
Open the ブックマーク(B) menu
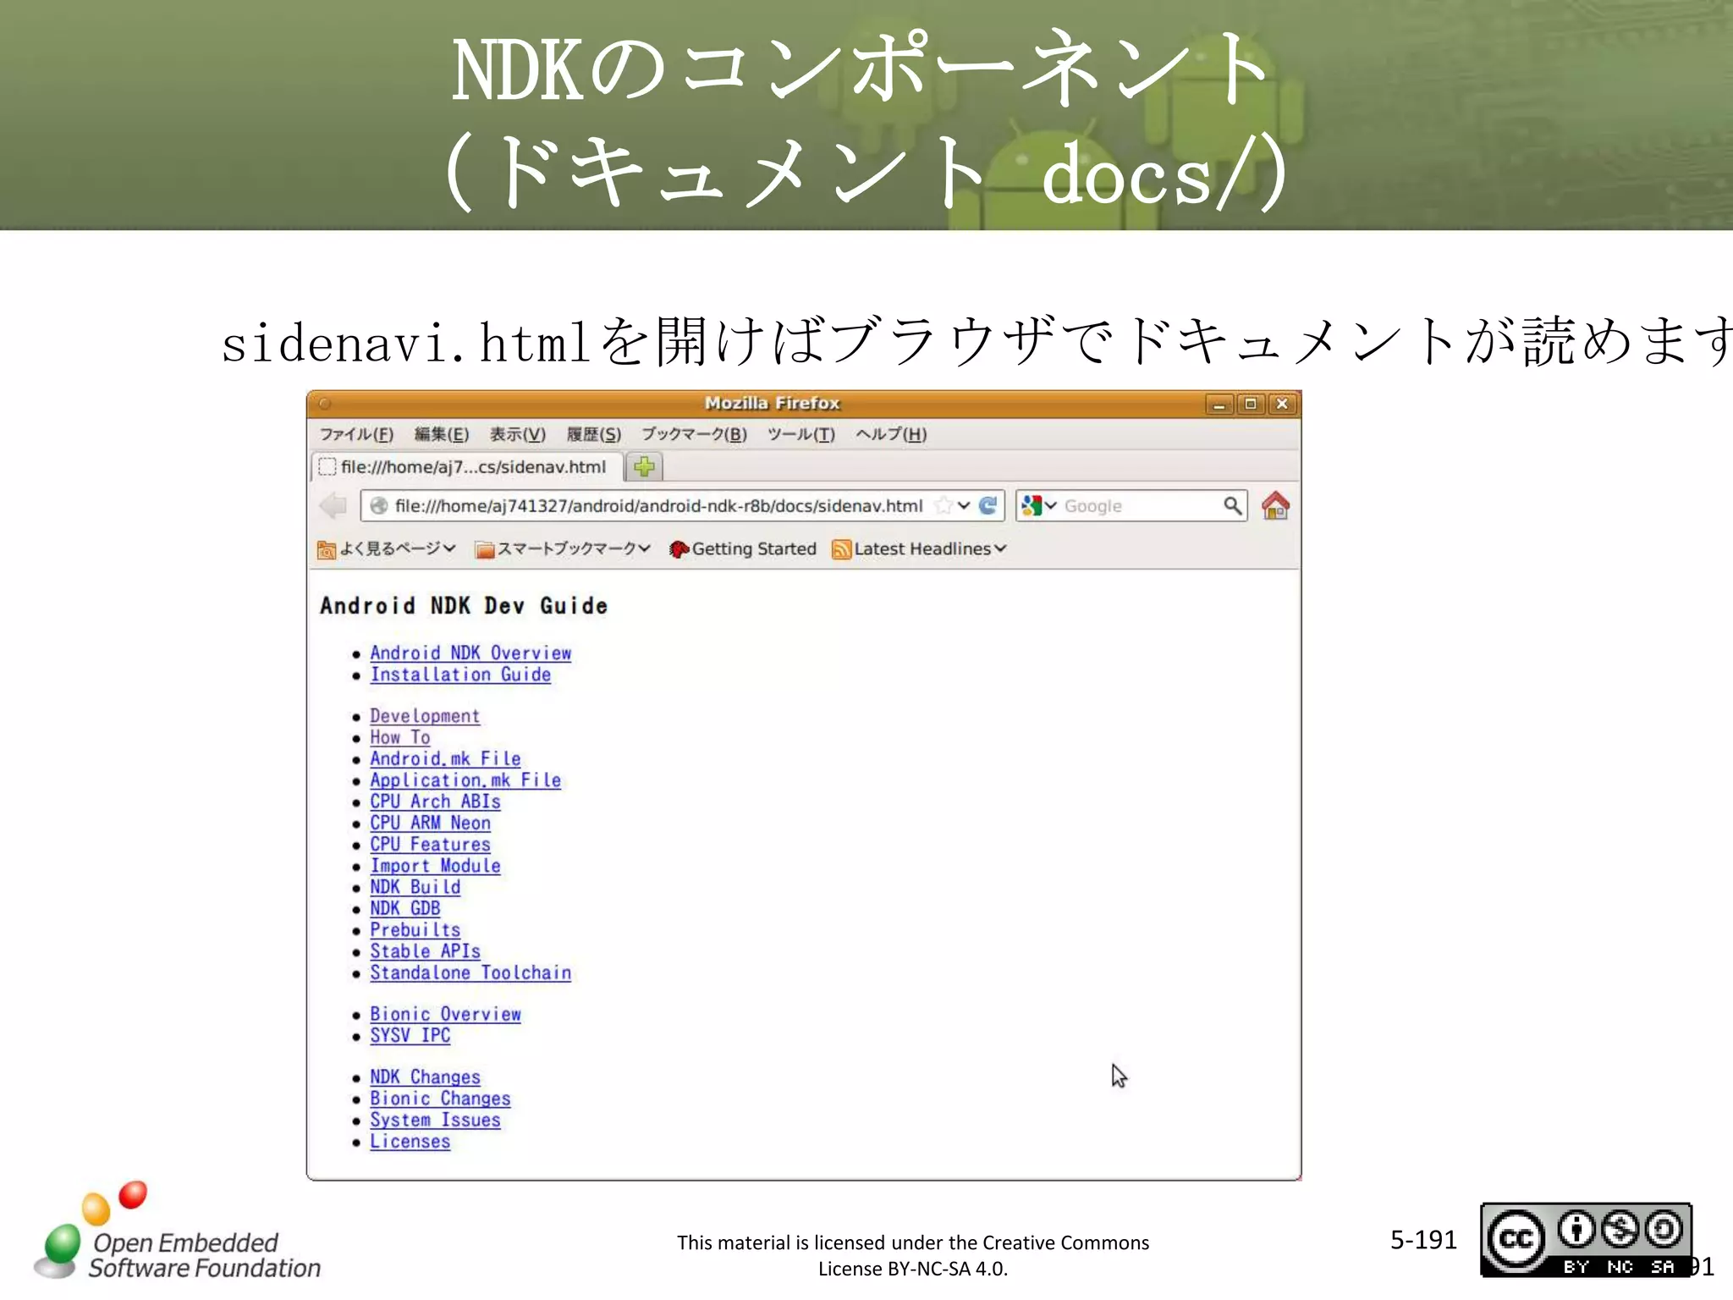[x=694, y=434]
